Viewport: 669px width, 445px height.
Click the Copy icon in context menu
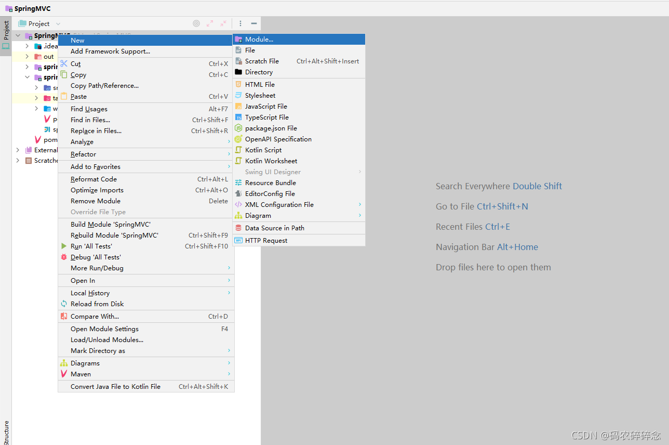tap(64, 74)
